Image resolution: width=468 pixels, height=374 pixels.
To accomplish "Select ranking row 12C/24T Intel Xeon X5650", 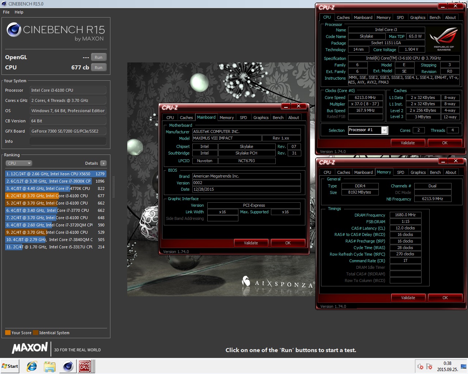I will pyautogui.click(x=56, y=174).
